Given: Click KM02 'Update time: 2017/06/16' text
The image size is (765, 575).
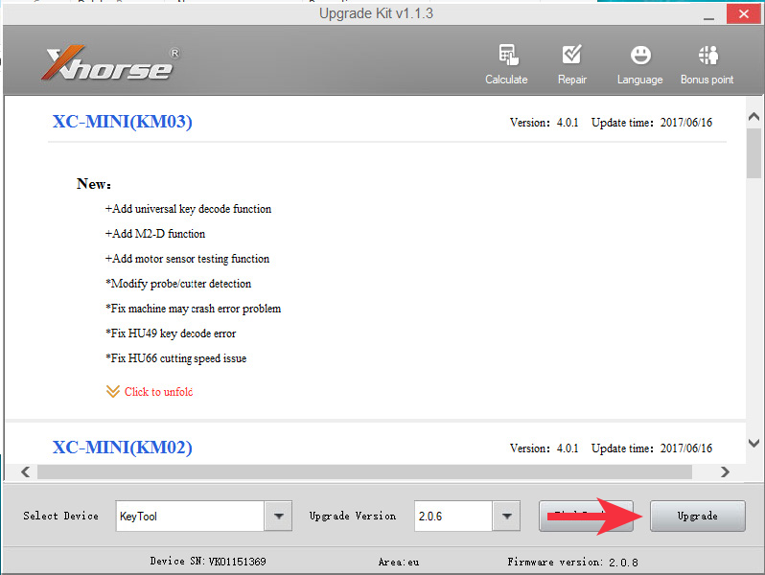Looking at the screenshot, I should [x=652, y=448].
